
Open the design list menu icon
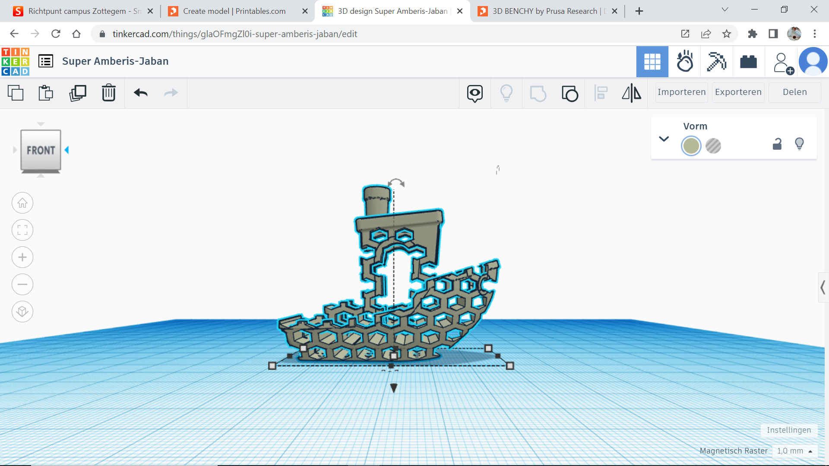46,61
